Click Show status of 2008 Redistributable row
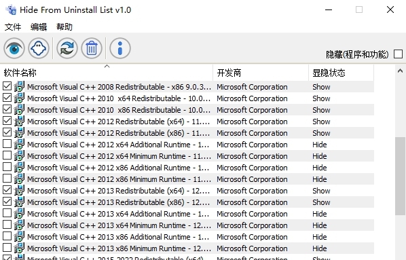This screenshot has height=260, width=406. click(x=321, y=87)
